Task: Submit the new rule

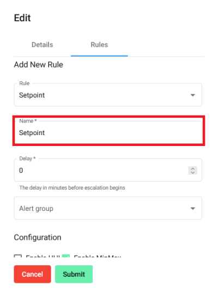Action: pos(74,274)
